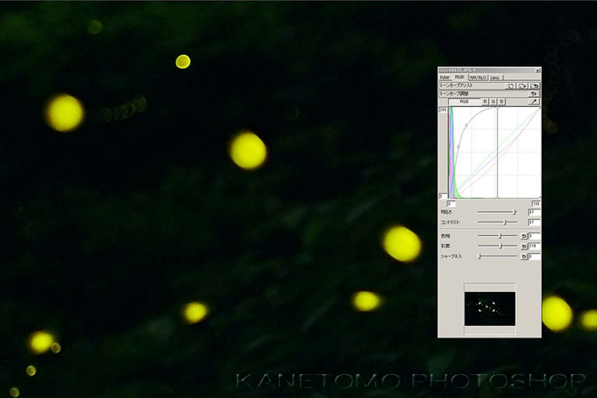
Task: Click the hue slider handle
Action: [x=500, y=236]
